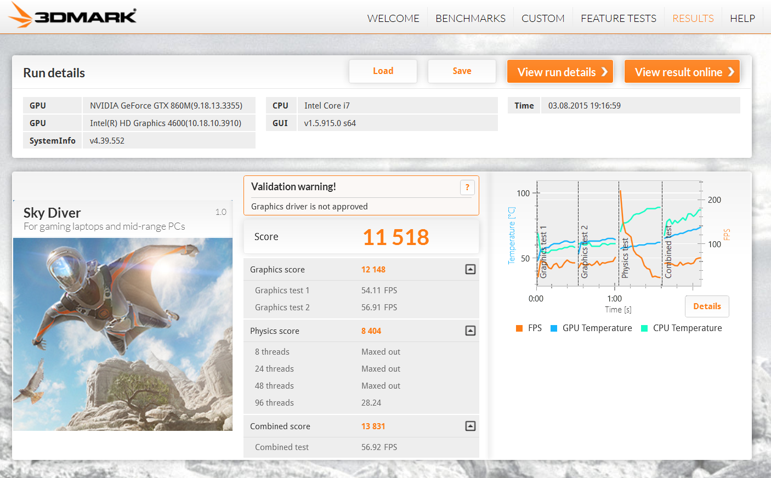
Task: Click 'Graphics driver is not approved' message
Action: point(309,207)
